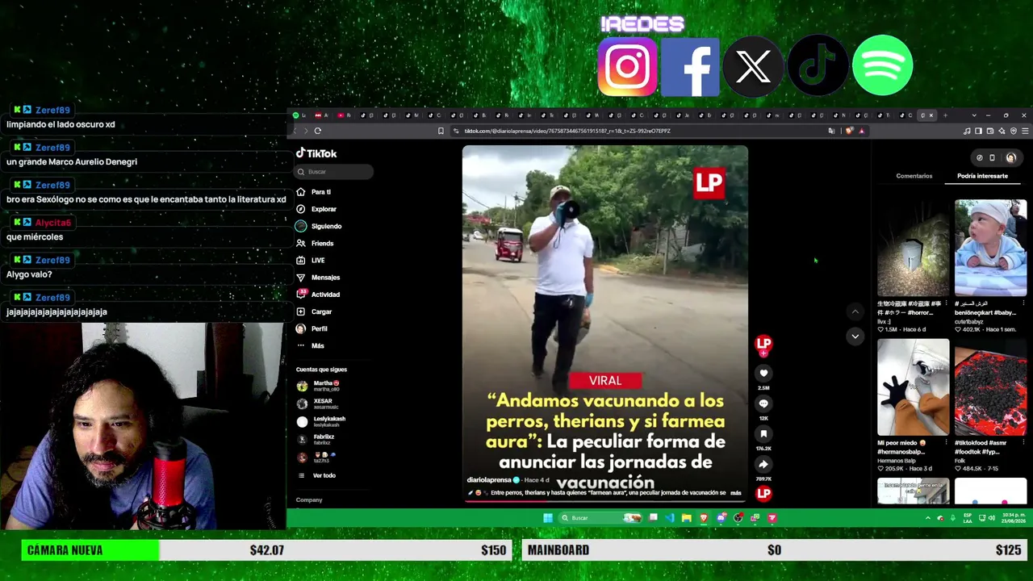
Task: Click the Instagram logo in overlay
Action: 627,66
